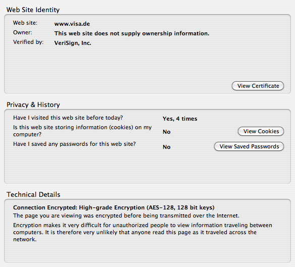Click the ownership information message
The width and height of the screenshot is (295, 267).
pyautogui.click(x=132, y=33)
